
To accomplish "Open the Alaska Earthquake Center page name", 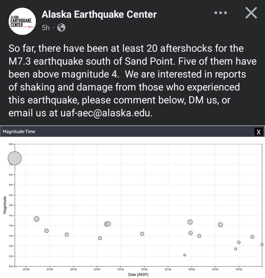I will [x=99, y=14].
